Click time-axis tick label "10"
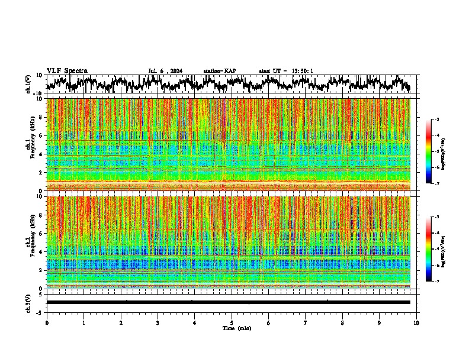Viewport: 469px width, 362px height. click(416, 323)
